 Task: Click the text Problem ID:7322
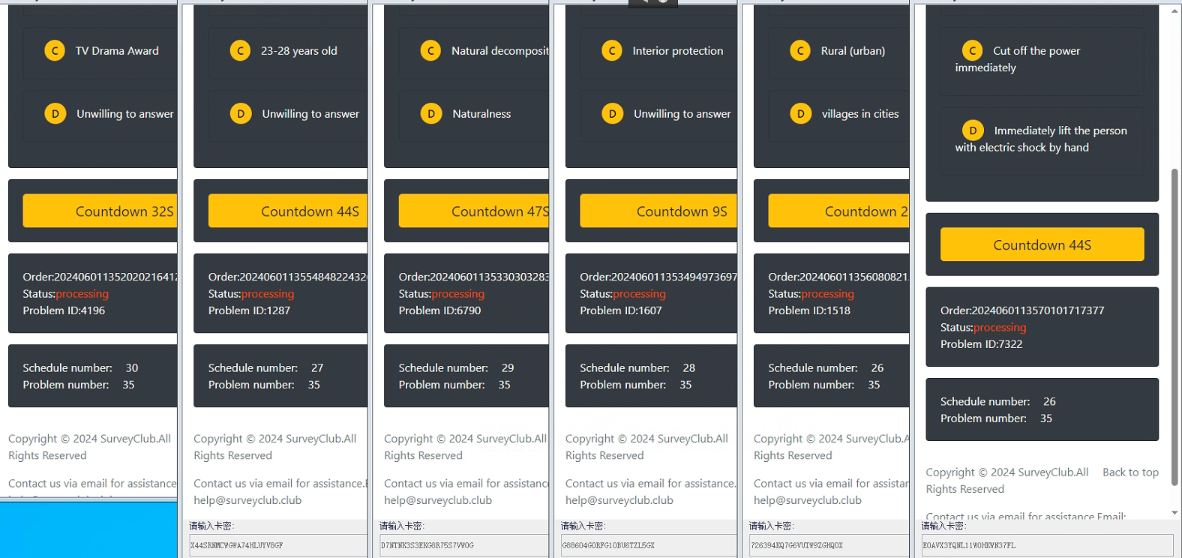981,344
